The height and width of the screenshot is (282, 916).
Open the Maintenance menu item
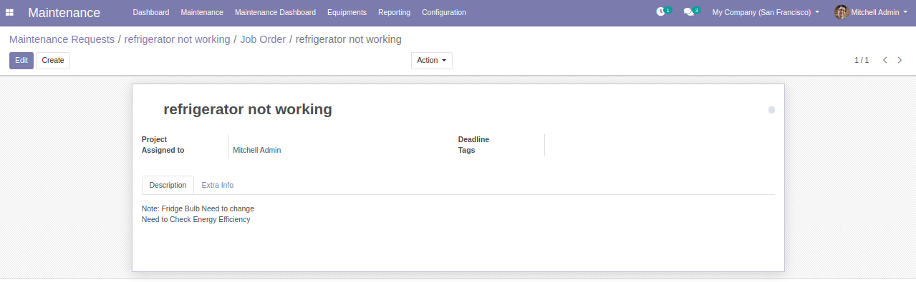pos(202,13)
